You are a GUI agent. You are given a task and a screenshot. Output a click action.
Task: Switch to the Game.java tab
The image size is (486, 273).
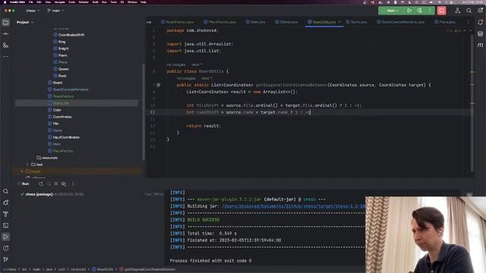356,22
